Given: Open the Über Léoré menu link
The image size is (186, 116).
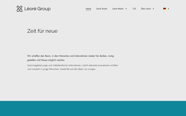Looking at the screenshot, I should (x=146, y=9).
